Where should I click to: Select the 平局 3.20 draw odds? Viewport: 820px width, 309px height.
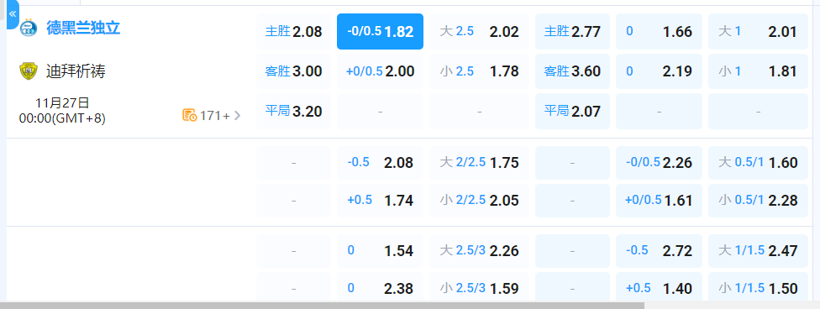click(x=293, y=112)
